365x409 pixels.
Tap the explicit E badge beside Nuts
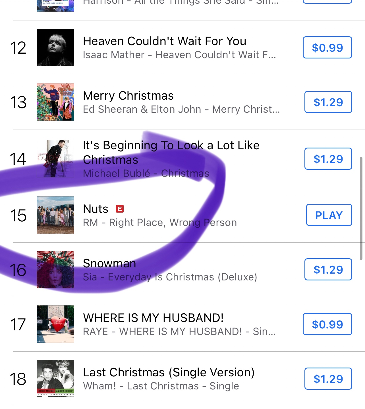(x=120, y=209)
